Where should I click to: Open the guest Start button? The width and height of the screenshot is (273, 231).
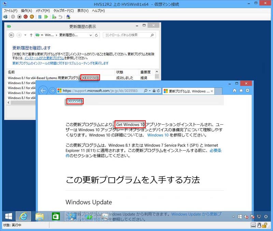coord(9,216)
